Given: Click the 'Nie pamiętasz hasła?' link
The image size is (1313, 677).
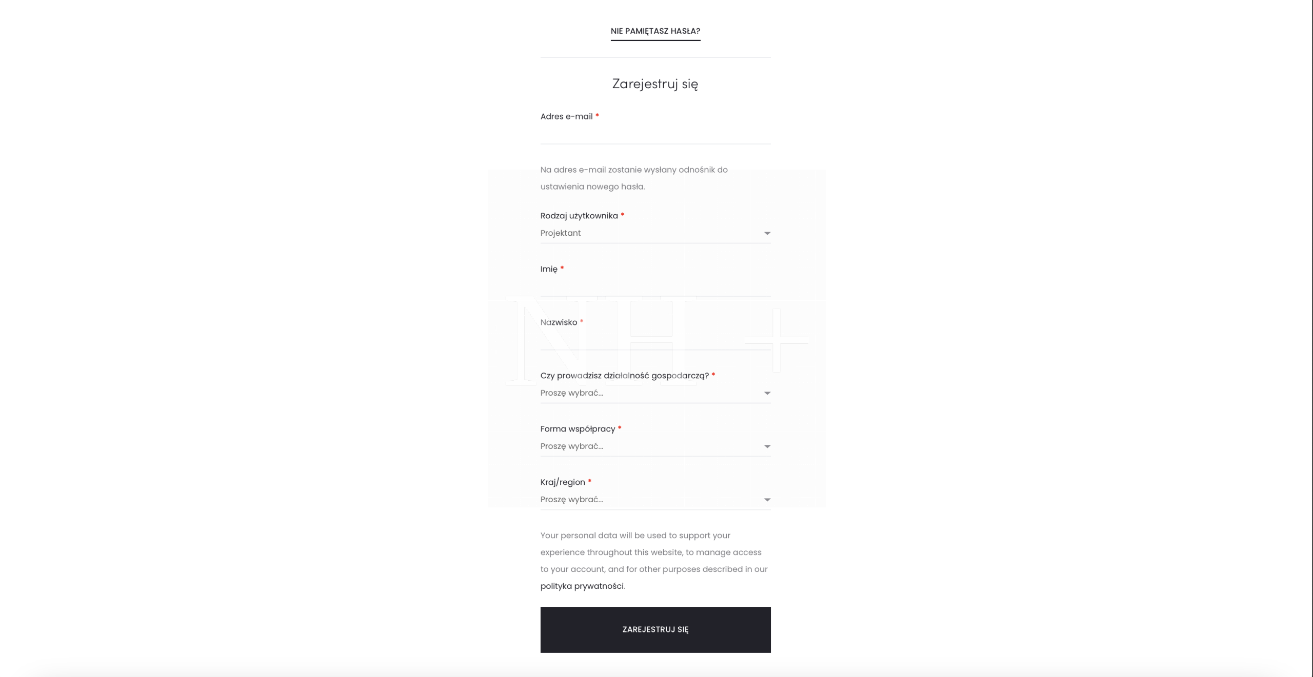Looking at the screenshot, I should 655,31.
